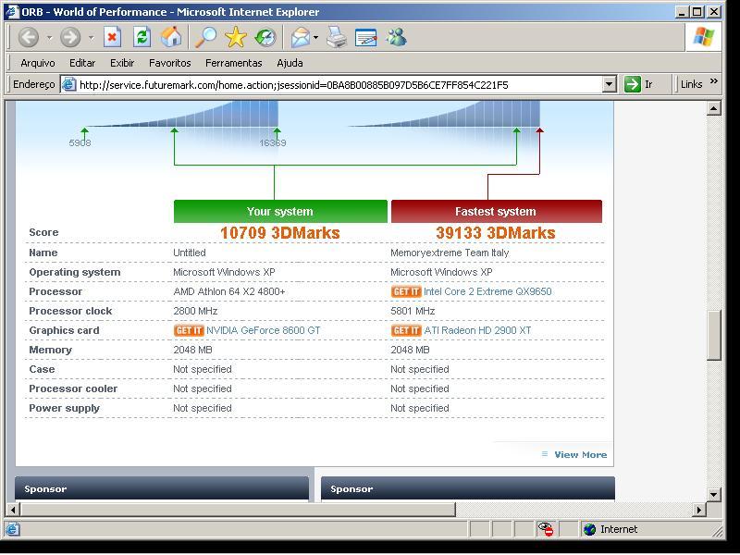Click the 2800 MHz processor clock value
The height and width of the screenshot is (555, 740).
[x=195, y=311]
